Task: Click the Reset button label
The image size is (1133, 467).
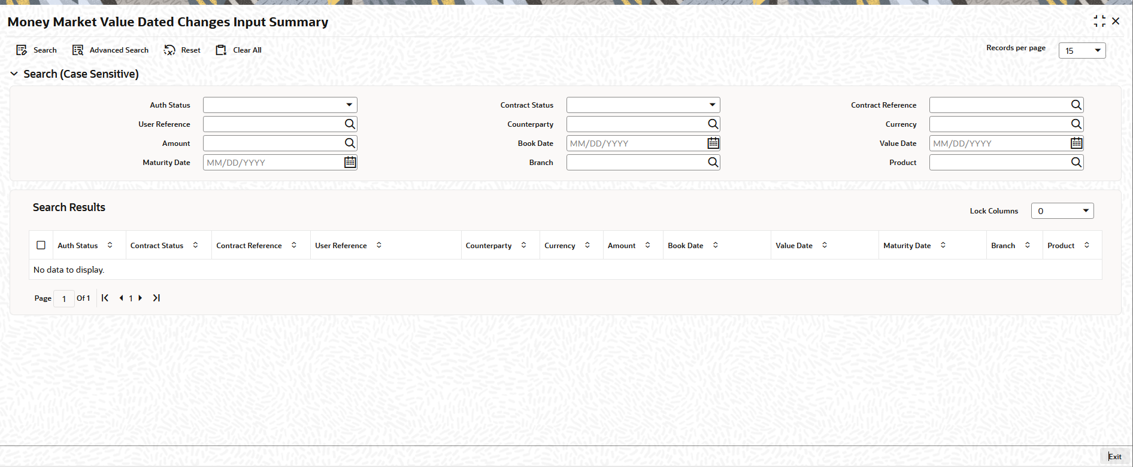Action: pyautogui.click(x=191, y=50)
